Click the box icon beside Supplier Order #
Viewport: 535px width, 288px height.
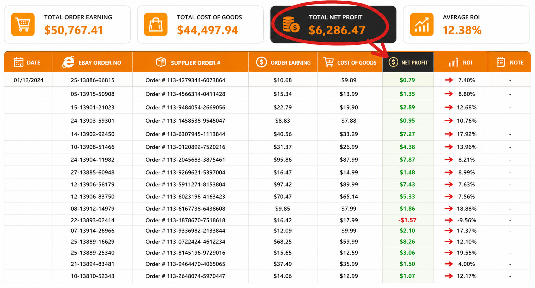[161, 62]
